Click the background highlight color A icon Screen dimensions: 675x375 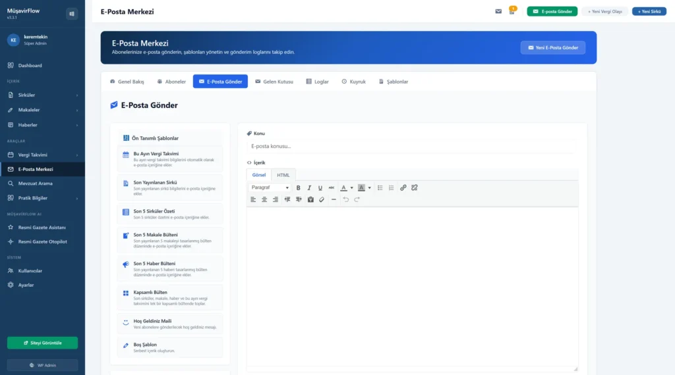tap(362, 187)
